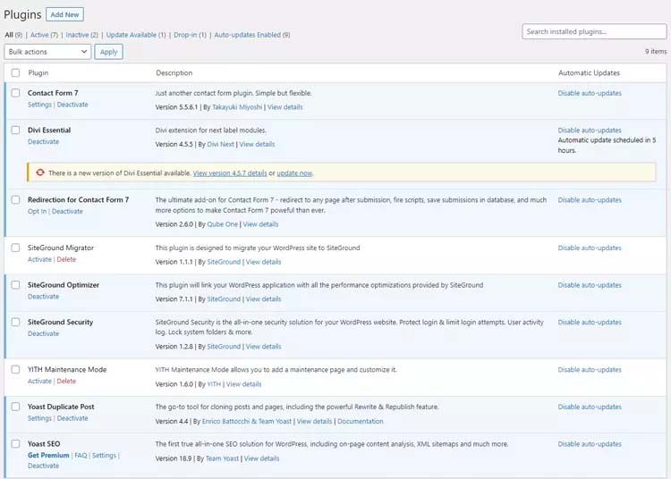
Task: Open the YITH author link
Action: 214,384
